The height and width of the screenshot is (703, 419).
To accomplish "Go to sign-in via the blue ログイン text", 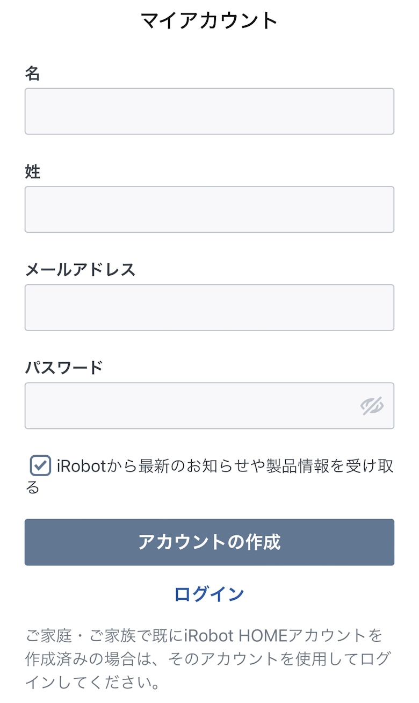I will click(x=209, y=594).
